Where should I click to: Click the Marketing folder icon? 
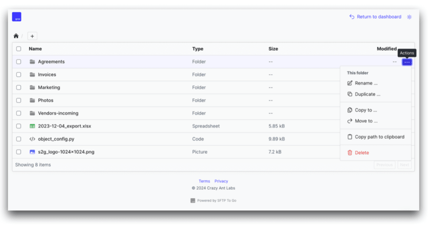pos(32,88)
